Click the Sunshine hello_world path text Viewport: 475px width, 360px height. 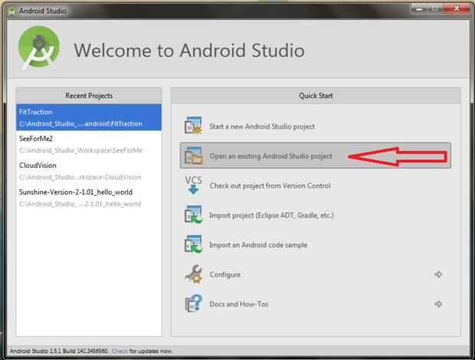coord(80,204)
